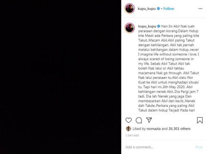Click the black post image area
This screenshot has width=206, height=154.
(x=60, y=77)
